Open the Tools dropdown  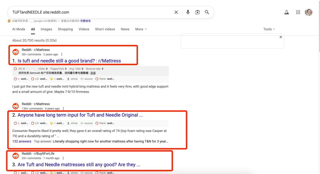pyautogui.click(x=269, y=29)
